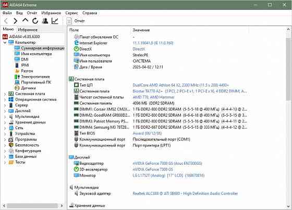Click the vertical scrollbar up arrow
This screenshot has width=292, height=210.
click(x=288, y=29)
